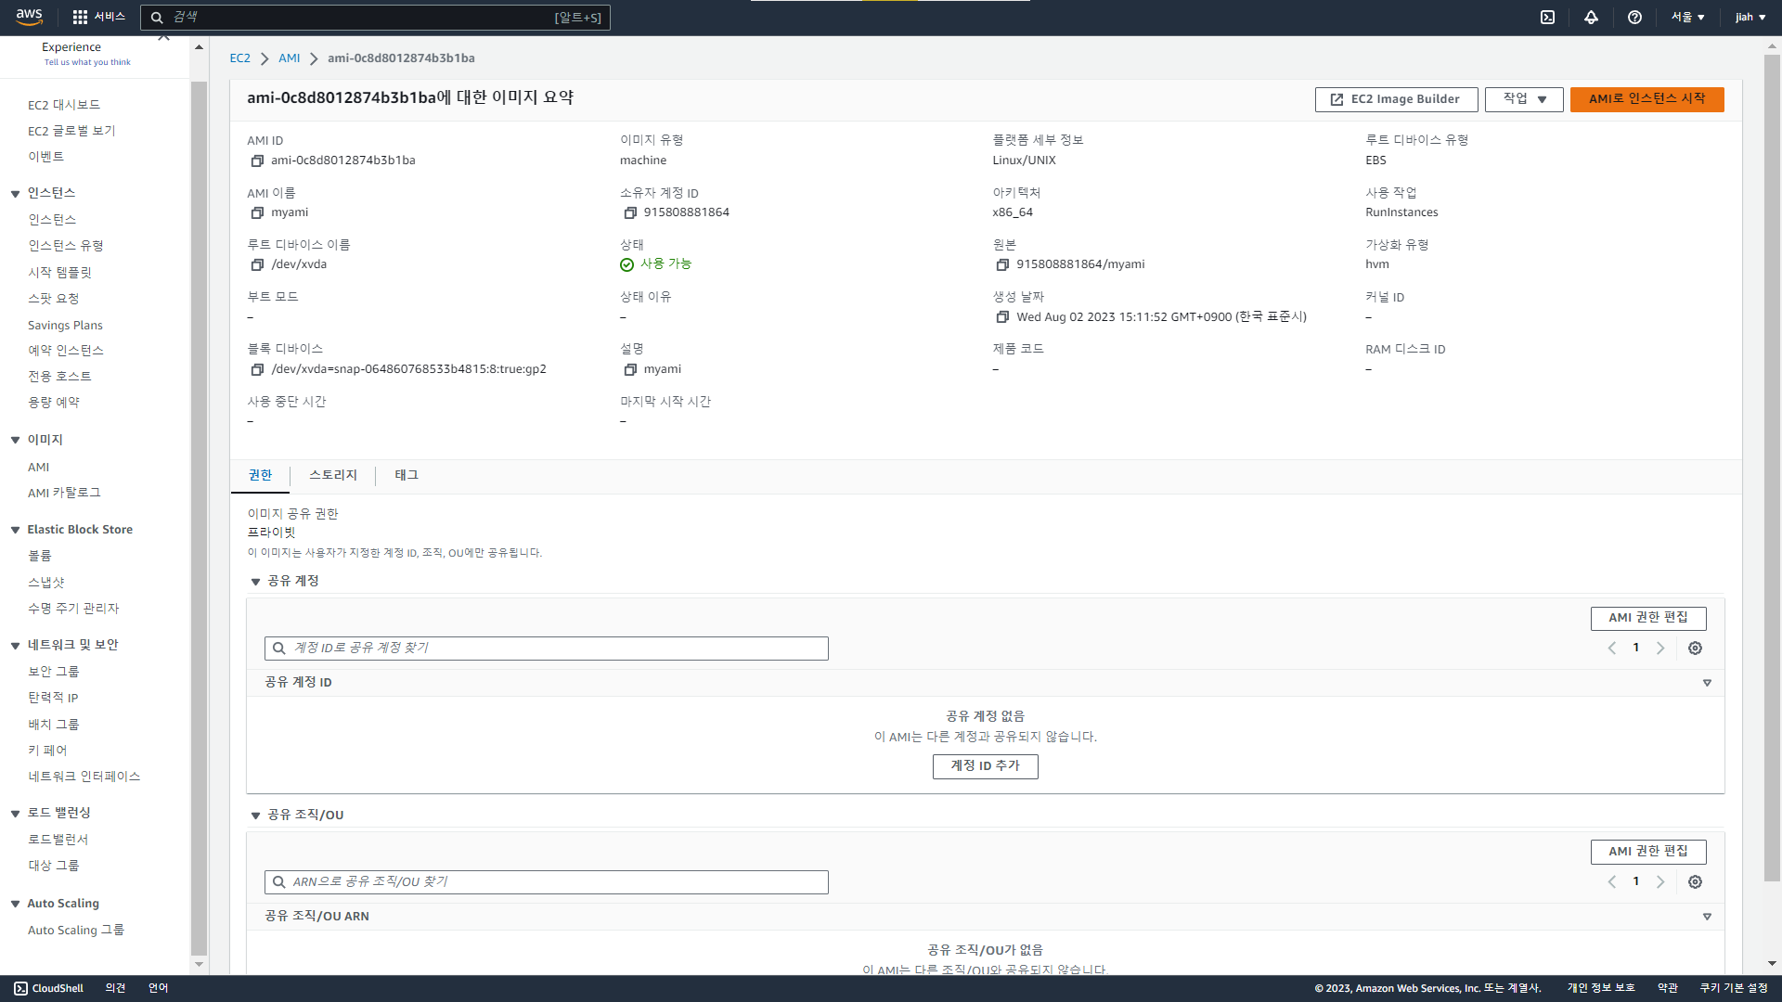Open the 작업 actions dropdown
This screenshot has height=1002, width=1782.
[1524, 99]
